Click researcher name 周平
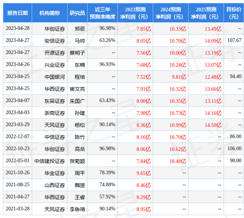 pyautogui.click(x=80, y=173)
